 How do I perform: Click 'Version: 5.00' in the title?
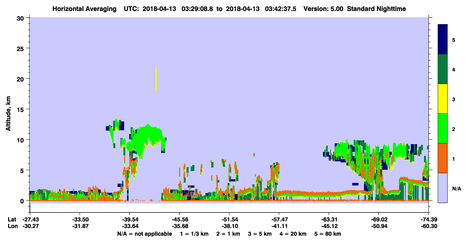tap(323, 9)
